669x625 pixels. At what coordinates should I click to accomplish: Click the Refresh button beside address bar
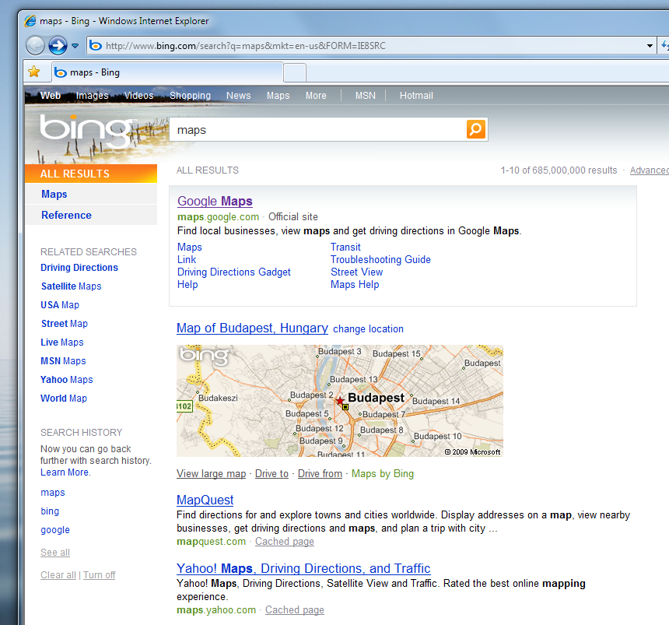point(665,46)
